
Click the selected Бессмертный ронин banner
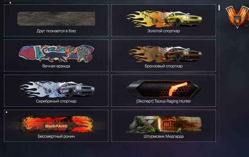click(56, 124)
